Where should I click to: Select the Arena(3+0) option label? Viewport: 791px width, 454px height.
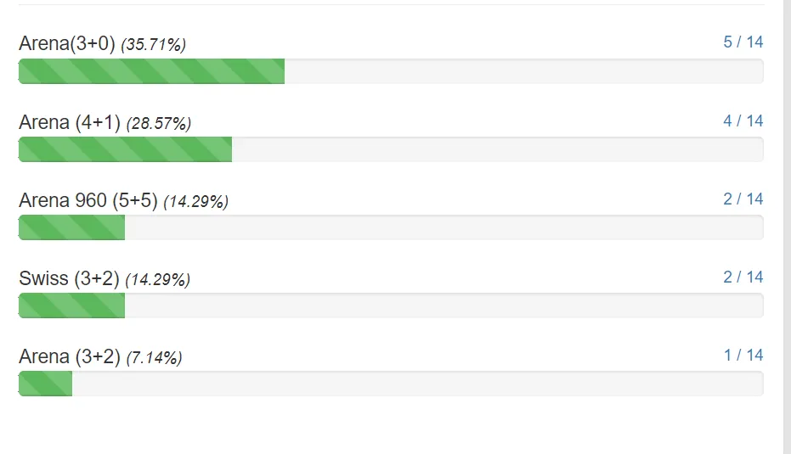tap(66, 44)
